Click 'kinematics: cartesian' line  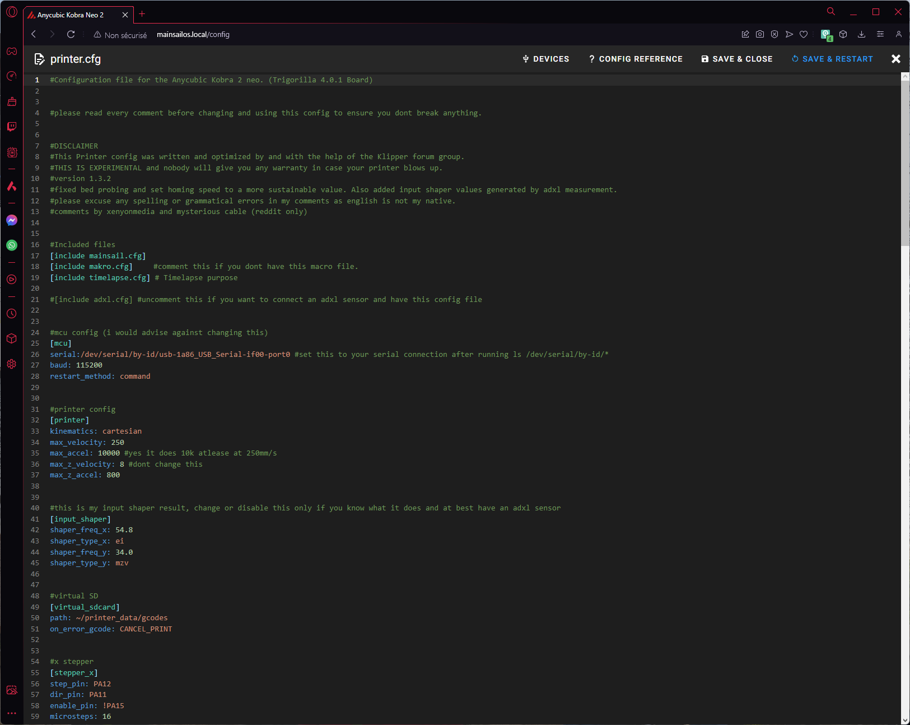96,431
